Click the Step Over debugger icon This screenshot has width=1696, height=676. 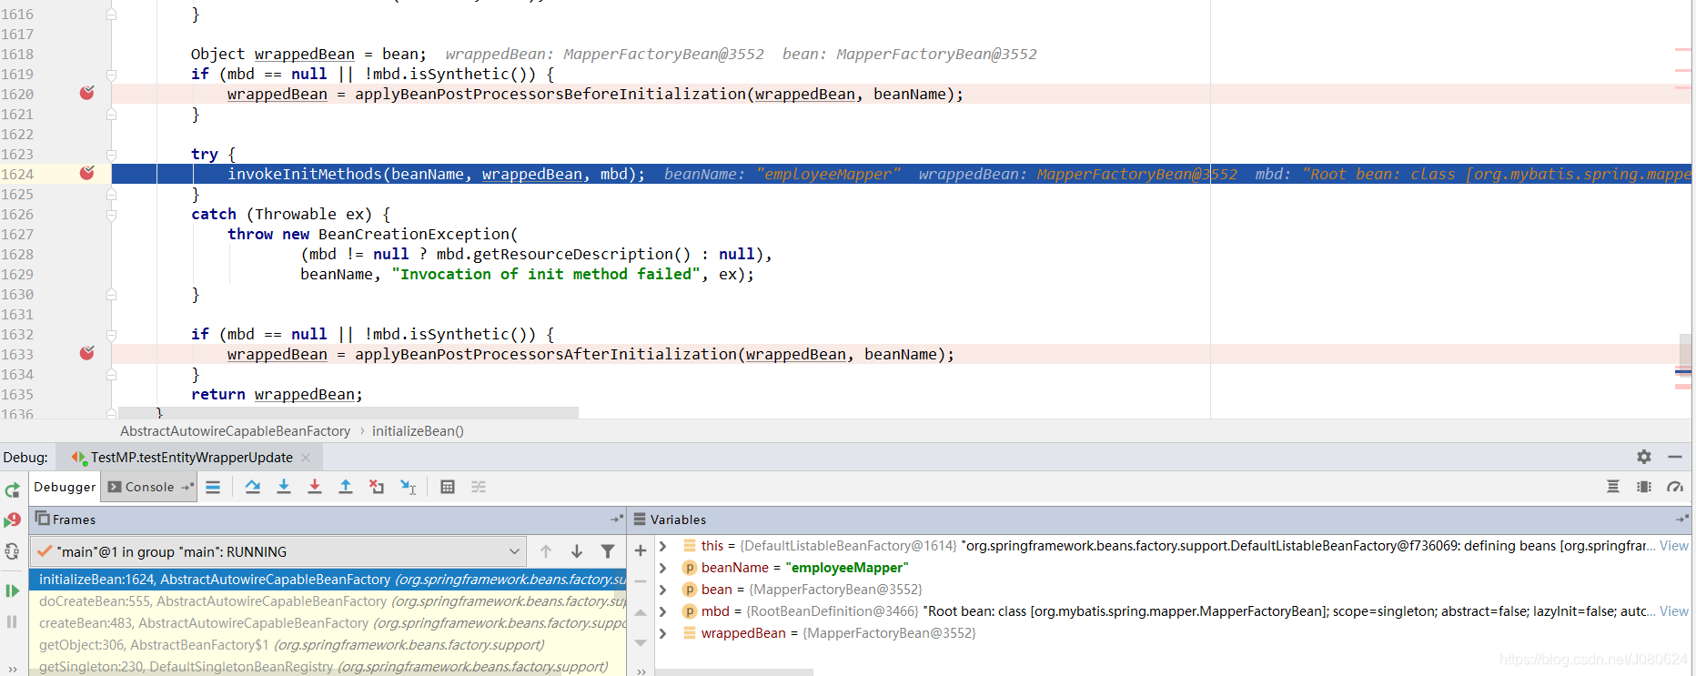[x=253, y=487]
